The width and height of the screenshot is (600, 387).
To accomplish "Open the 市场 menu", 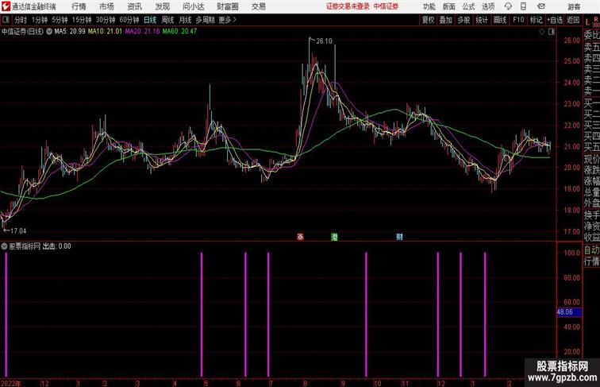I will (x=107, y=6).
